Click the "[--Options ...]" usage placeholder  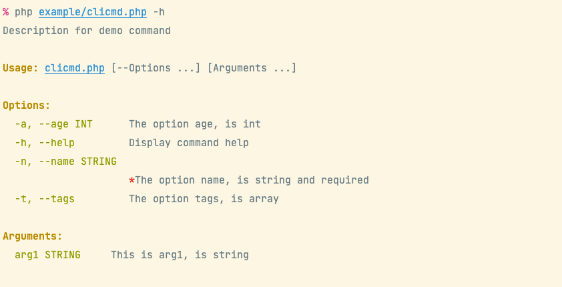click(156, 68)
